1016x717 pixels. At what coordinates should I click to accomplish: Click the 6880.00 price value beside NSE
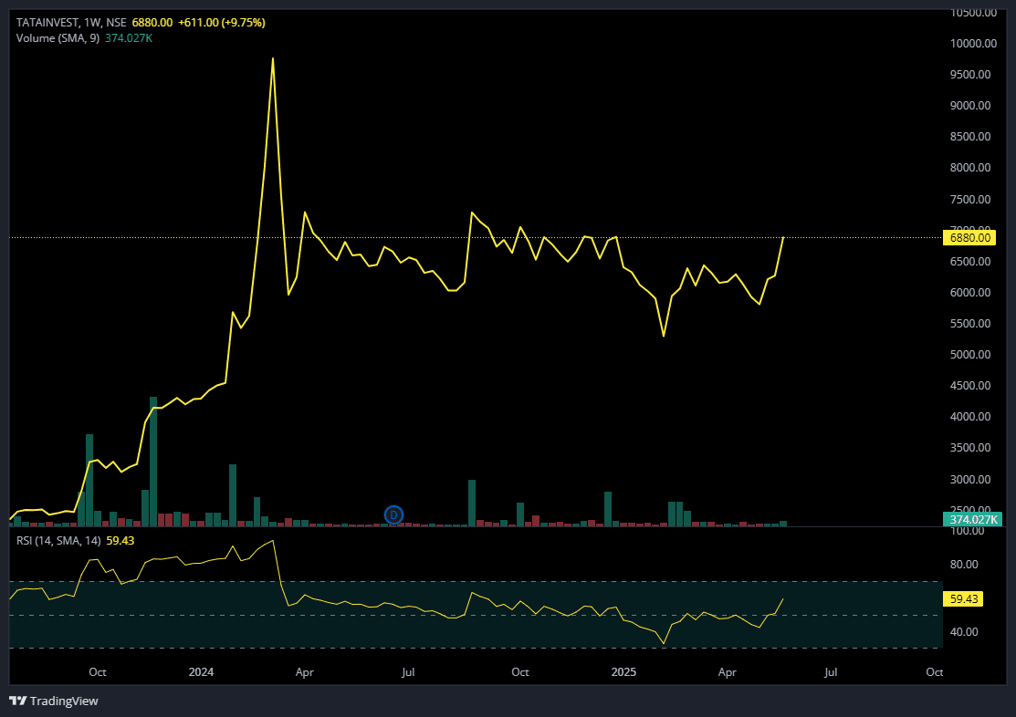pos(152,23)
